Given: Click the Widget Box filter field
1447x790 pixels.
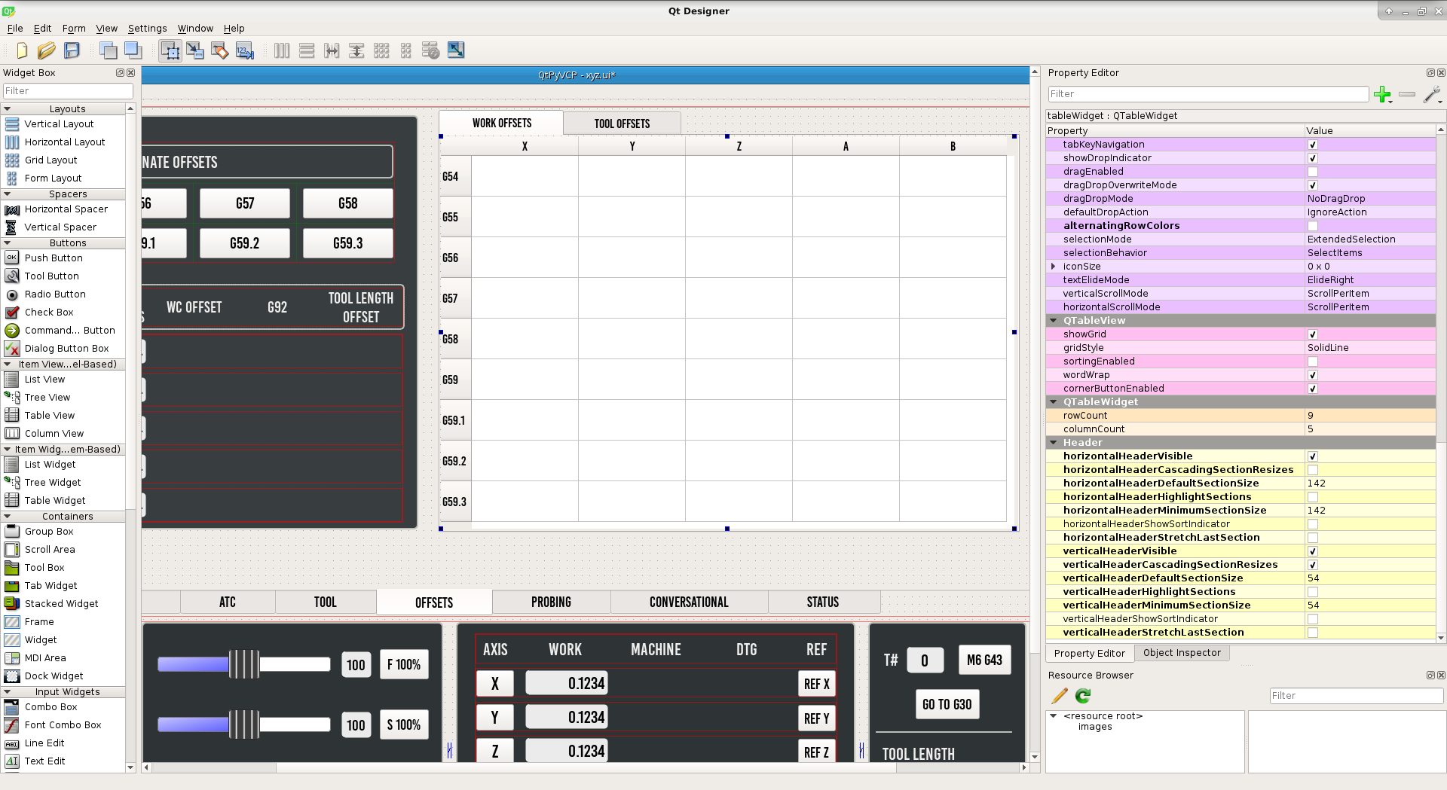Looking at the screenshot, I should click(x=68, y=91).
